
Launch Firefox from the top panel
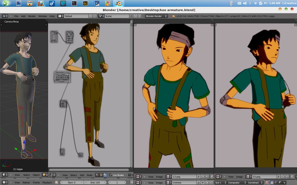(41, 3)
